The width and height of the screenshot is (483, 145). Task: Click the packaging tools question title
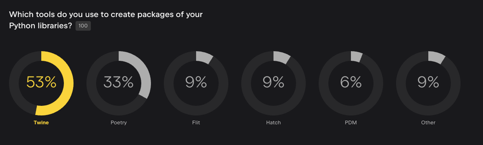coord(106,20)
